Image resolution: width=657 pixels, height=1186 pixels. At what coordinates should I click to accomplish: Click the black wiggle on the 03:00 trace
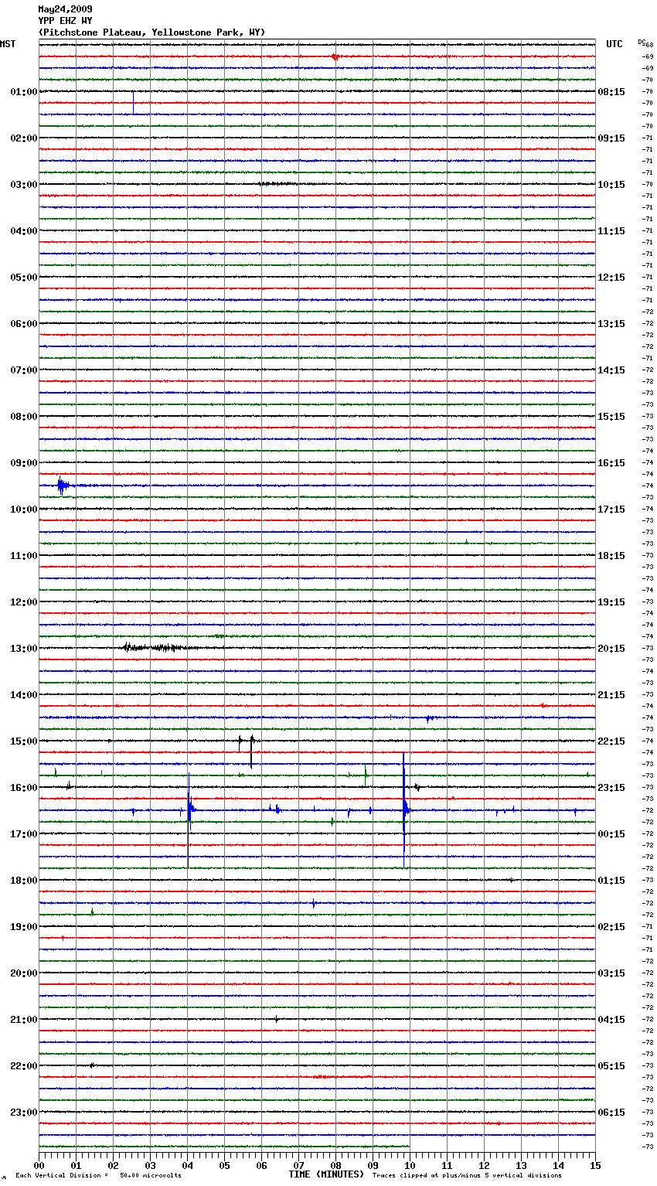pos(277,184)
